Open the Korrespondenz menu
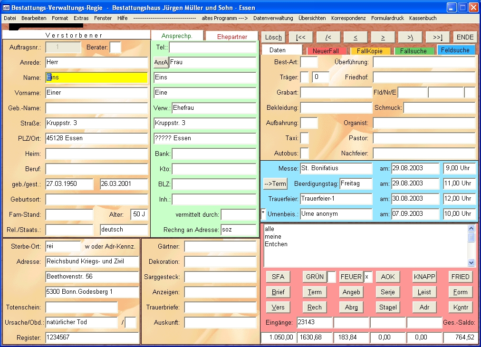Screen dimensions: 481x347 click(x=348, y=18)
